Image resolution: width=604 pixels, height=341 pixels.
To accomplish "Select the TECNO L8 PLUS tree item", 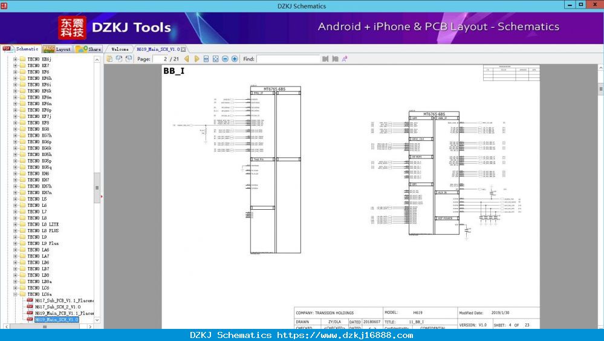I will pyautogui.click(x=43, y=231).
